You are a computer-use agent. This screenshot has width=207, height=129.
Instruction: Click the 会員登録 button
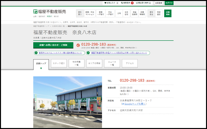click(158, 3)
